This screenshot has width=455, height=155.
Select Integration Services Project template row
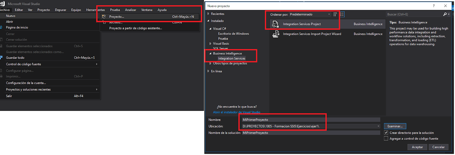pyautogui.click(x=327, y=24)
